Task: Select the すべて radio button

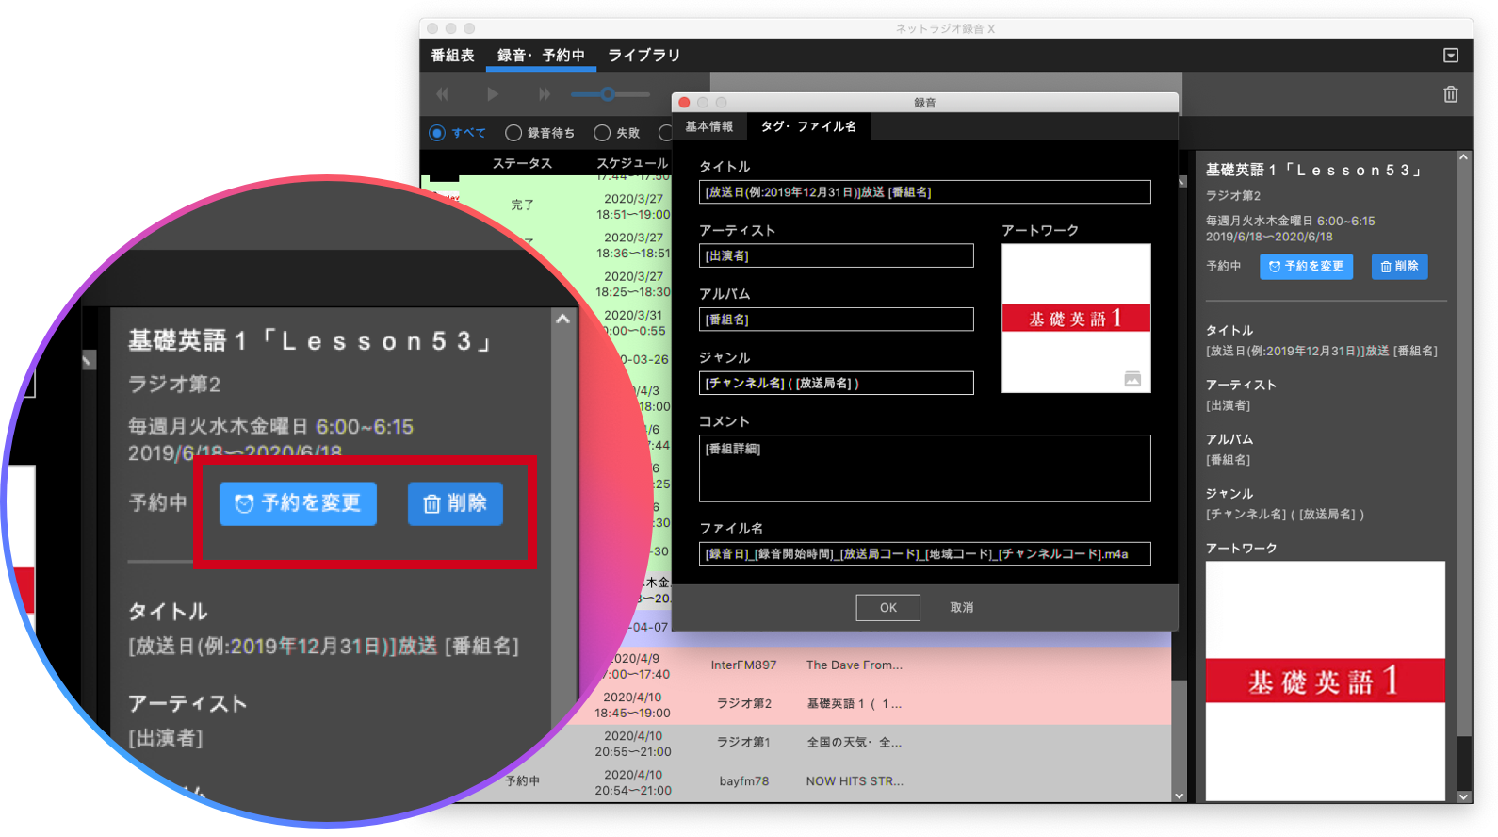Action: click(x=437, y=133)
